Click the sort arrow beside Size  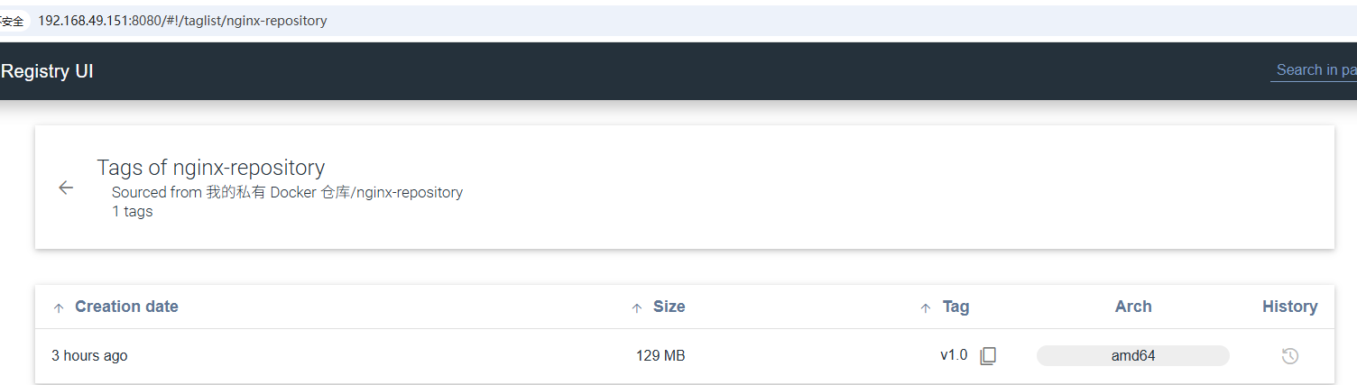coord(637,308)
